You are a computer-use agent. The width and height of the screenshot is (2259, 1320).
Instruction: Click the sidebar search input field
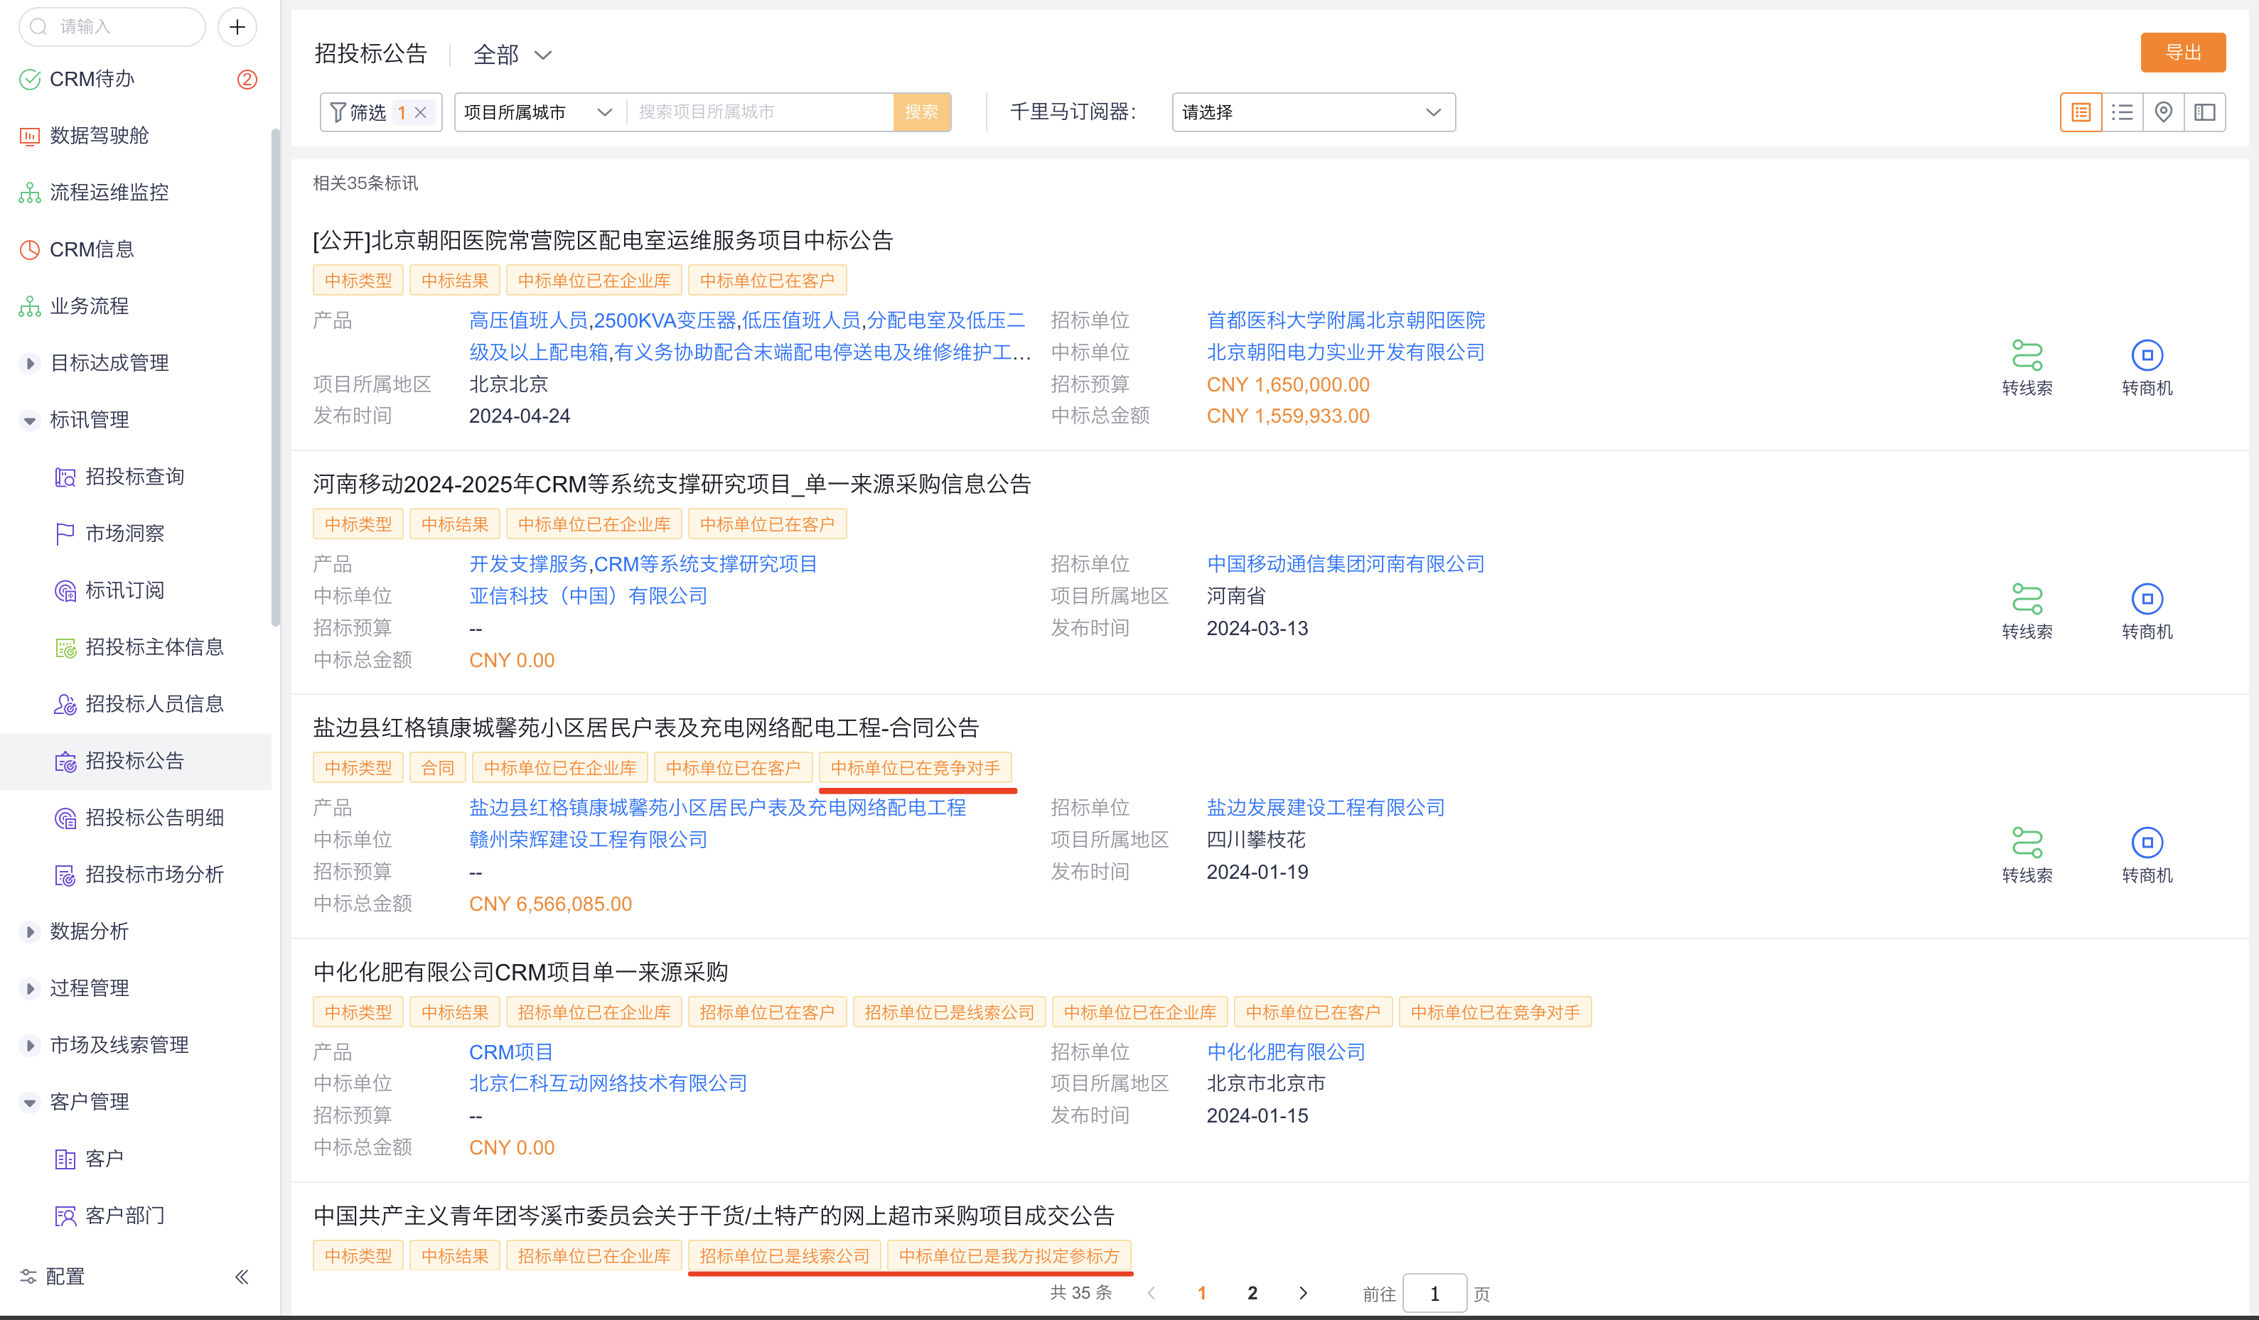pyautogui.click(x=112, y=27)
